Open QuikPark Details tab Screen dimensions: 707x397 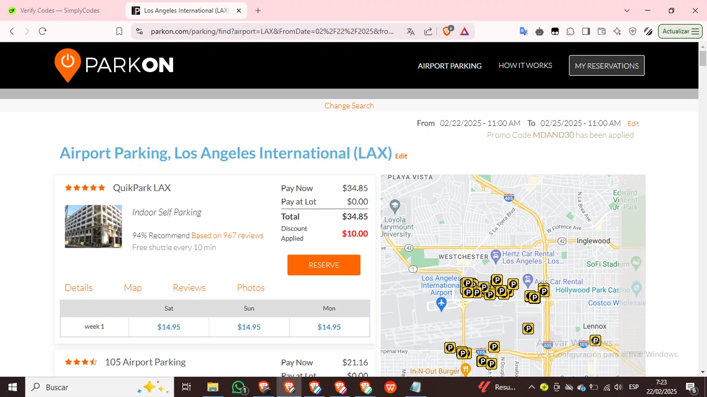78,288
